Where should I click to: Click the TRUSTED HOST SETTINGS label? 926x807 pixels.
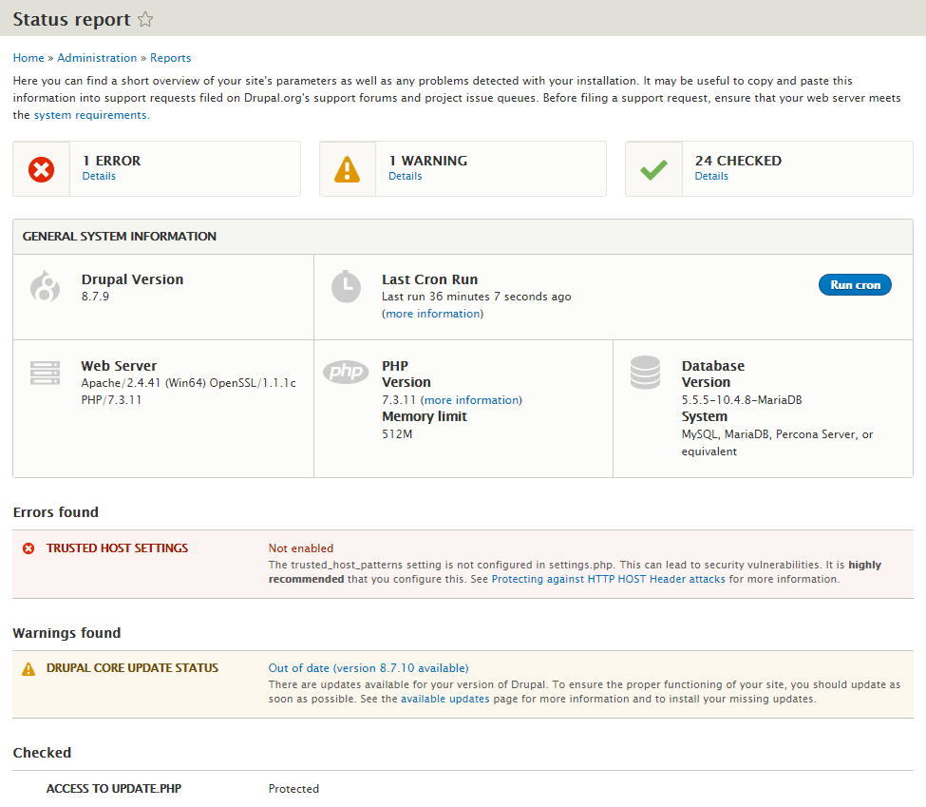click(x=117, y=548)
